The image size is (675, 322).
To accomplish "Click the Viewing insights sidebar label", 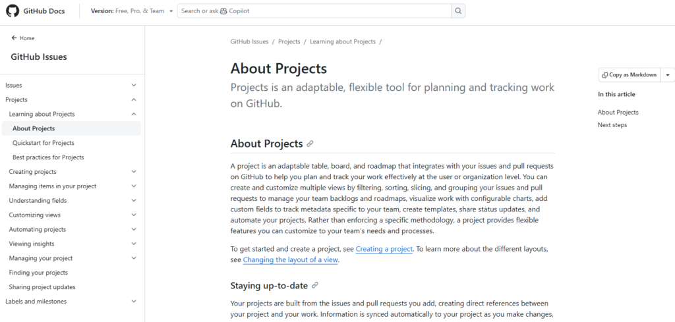I will click(x=32, y=244).
